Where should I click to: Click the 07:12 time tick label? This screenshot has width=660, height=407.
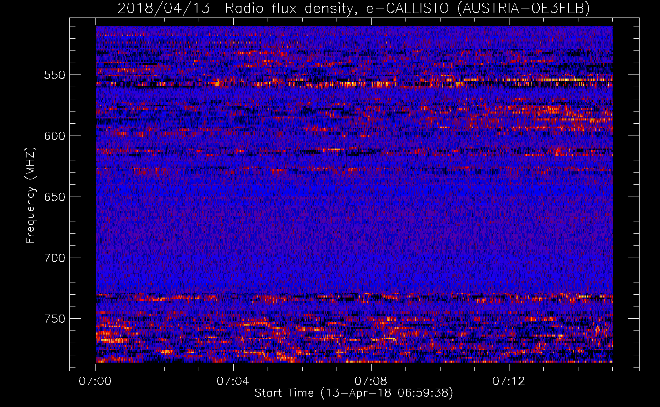point(509,381)
